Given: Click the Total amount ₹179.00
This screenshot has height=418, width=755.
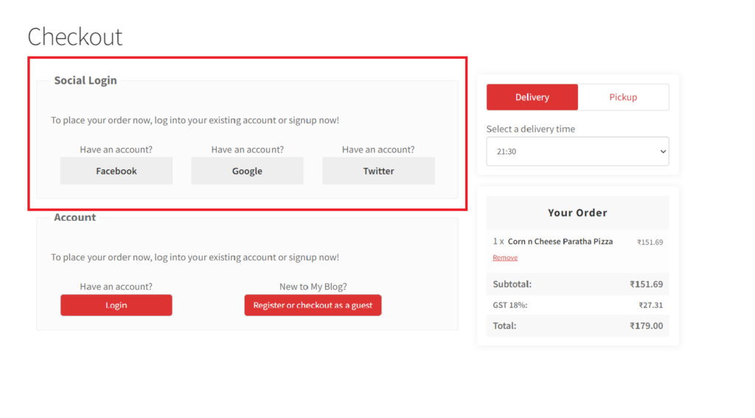Looking at the screenshot, I should point(646,325).
